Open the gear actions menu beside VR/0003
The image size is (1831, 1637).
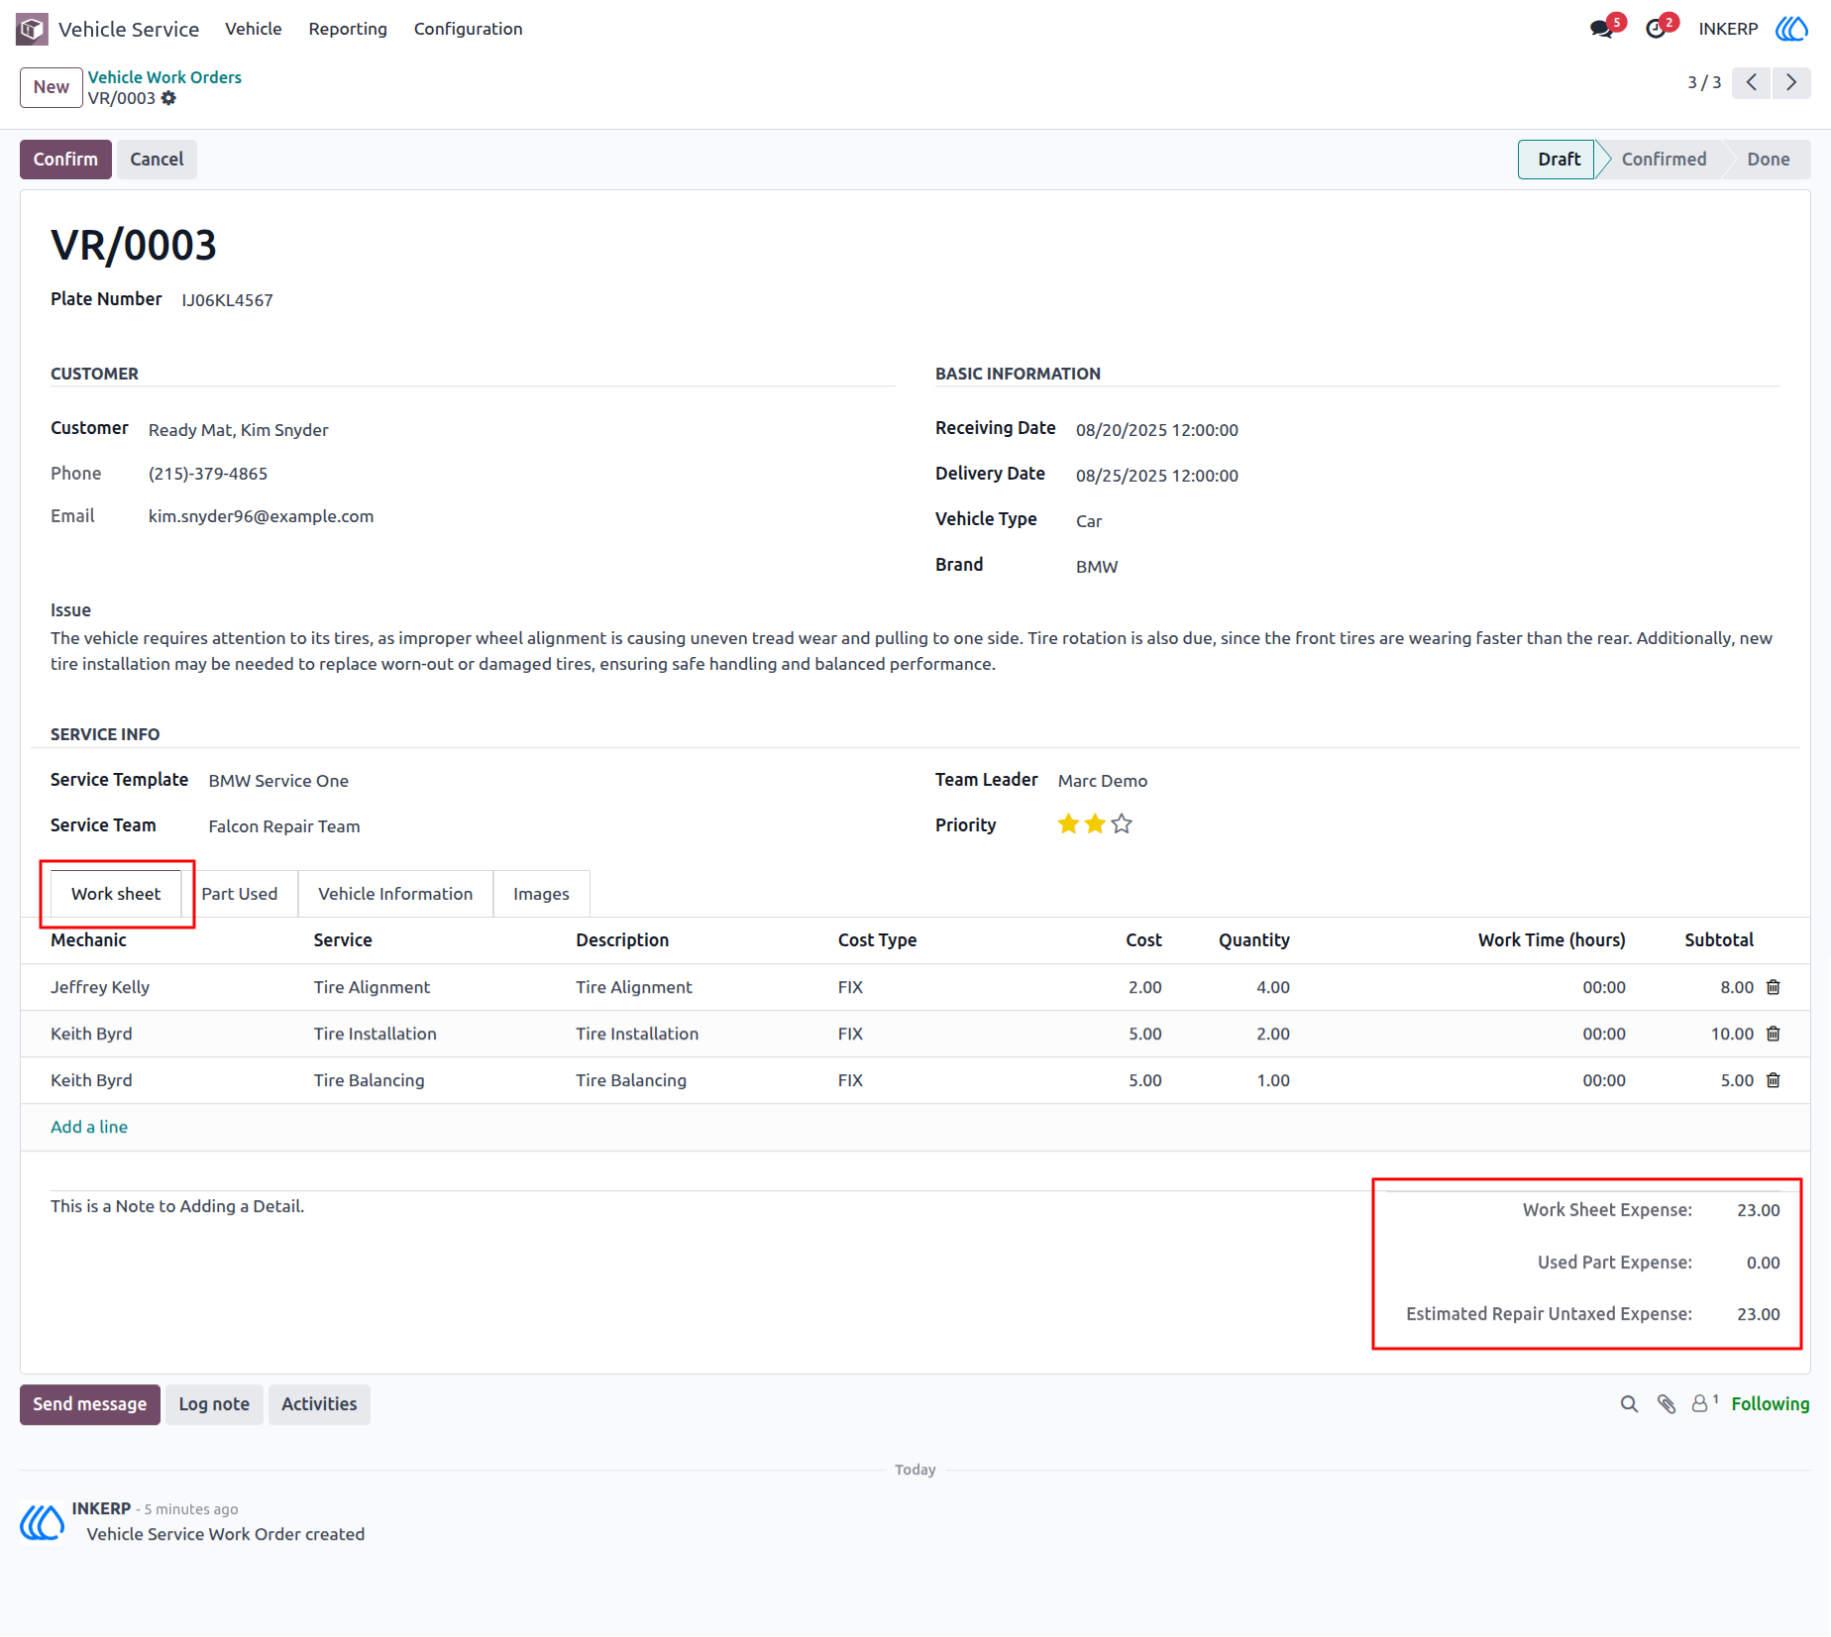(169, 98)
